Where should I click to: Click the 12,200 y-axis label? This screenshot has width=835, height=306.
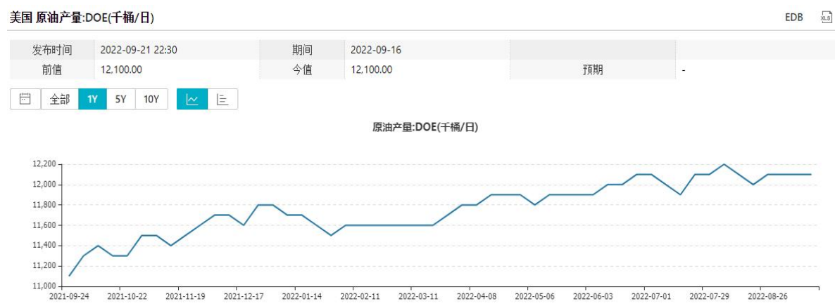pyautogui.click(x=44, y=164)
